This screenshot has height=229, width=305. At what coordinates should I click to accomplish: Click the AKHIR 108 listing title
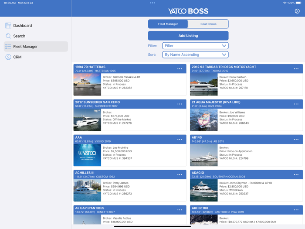coord(200,208)
